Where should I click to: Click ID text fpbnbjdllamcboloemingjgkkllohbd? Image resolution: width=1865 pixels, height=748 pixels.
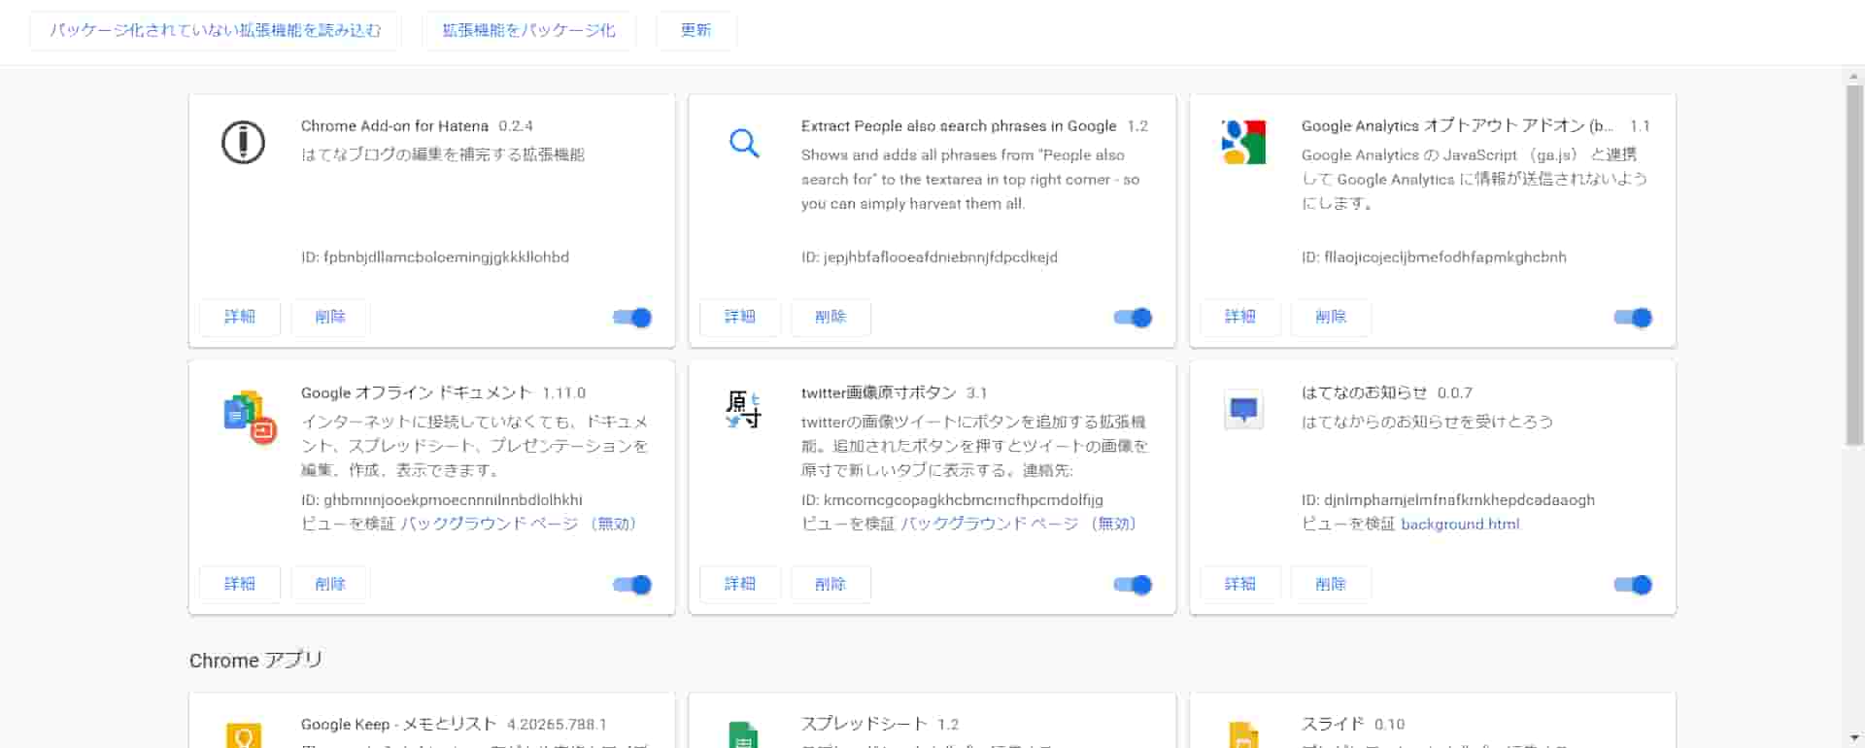tap(446, 257)
